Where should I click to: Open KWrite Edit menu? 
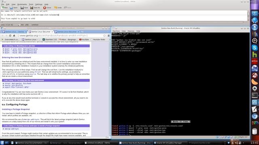tap(8, 4)
